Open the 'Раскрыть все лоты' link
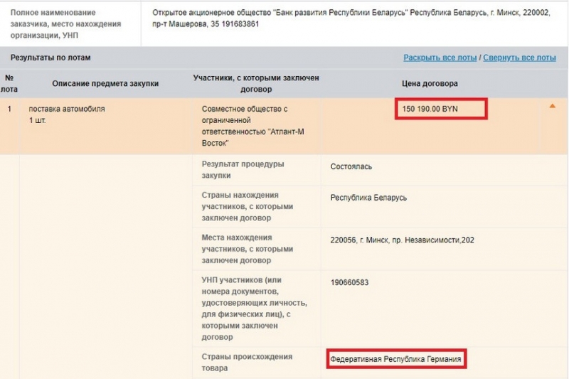This screenshot has width=569, height=379. (x=440, y=58)
